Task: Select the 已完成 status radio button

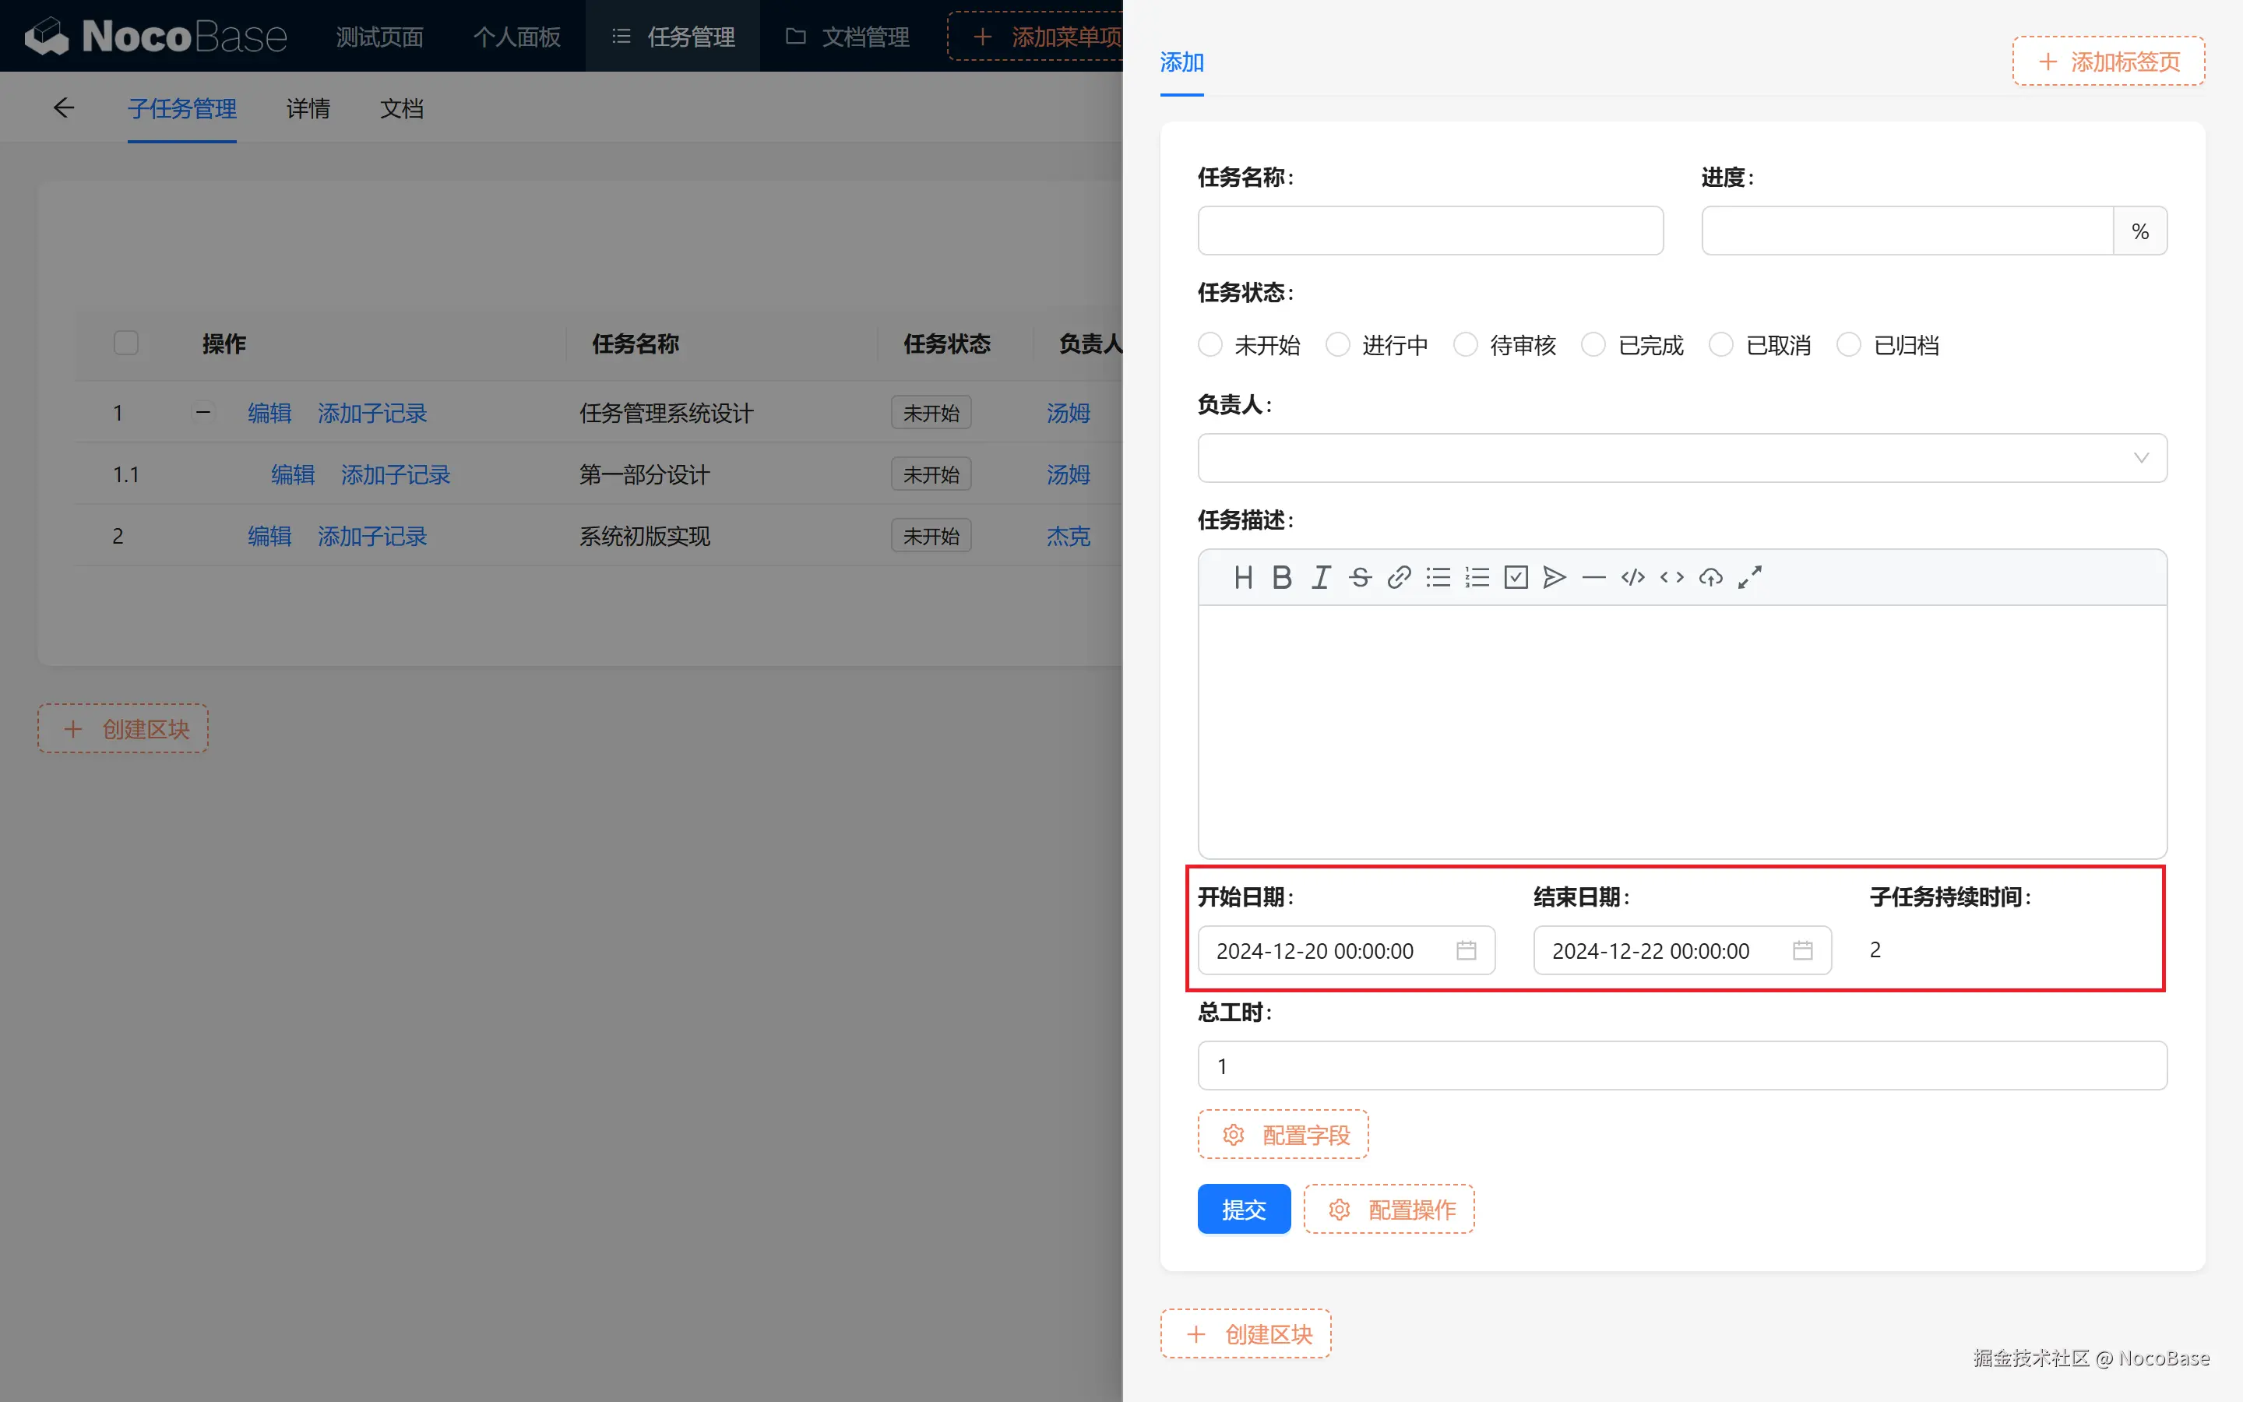Action: tap(1593, 345)
